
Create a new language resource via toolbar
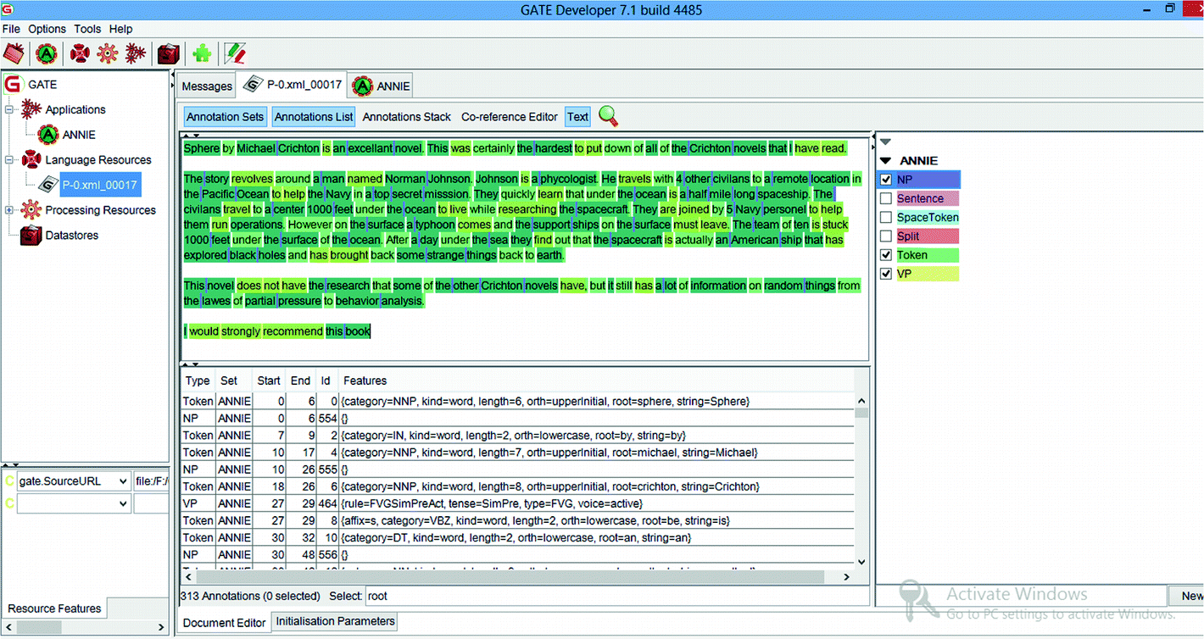point(80,53)
